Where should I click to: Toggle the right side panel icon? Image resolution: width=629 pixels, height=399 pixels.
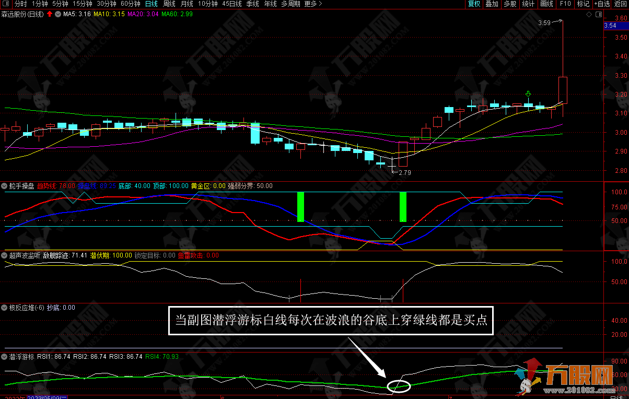tap(598, 14)
